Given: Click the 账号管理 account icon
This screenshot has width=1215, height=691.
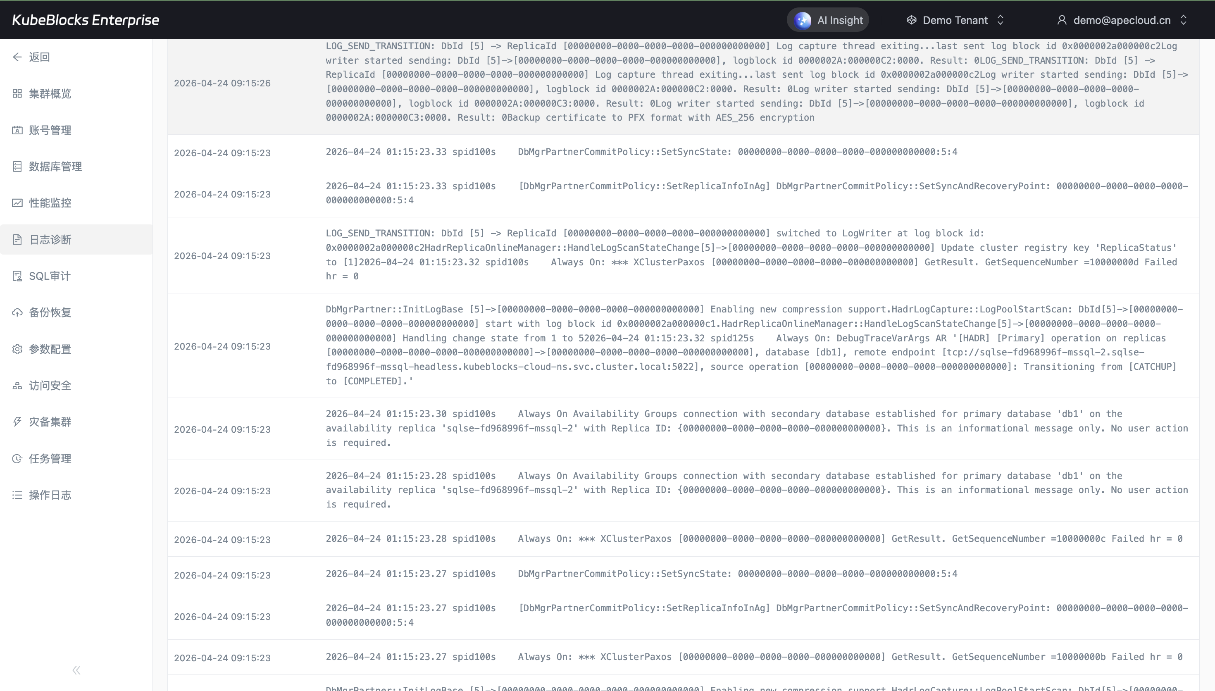Looking at the screenshot, I should point(17,130).
